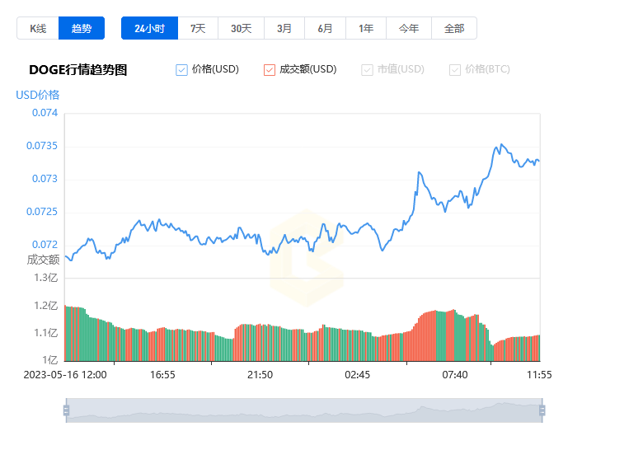Toggle the 成交额(USD) series checkbox
Screen dimensions: 643x464
(270, 70)
